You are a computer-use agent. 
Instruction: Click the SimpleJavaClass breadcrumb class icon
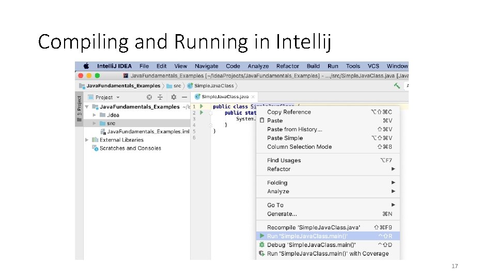pos(190,86)
